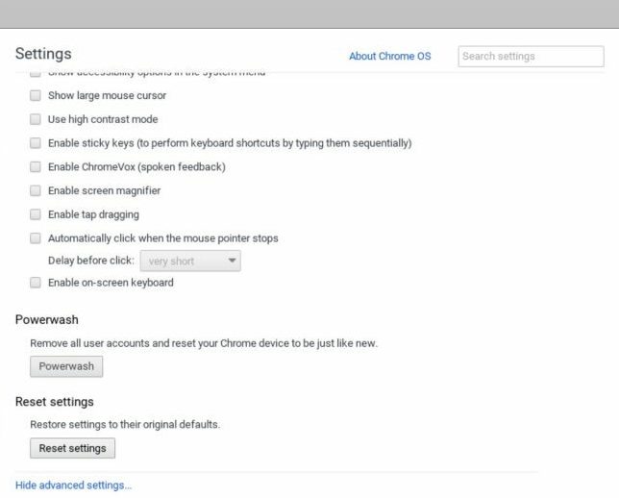Click Hide advanced settings link
Image resolution: width=619 pixels, height=498 pixels.
point(73,486)
